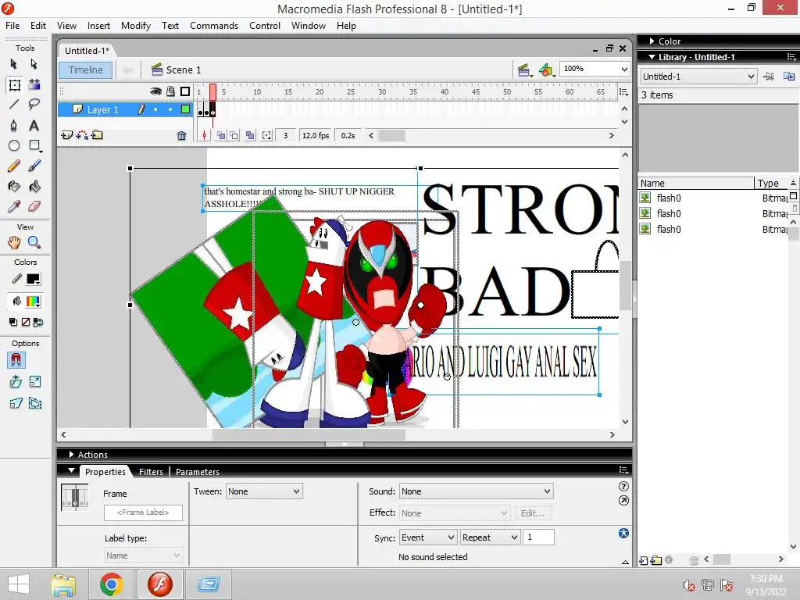Select the Eyedropper tool

click(14, 206)
